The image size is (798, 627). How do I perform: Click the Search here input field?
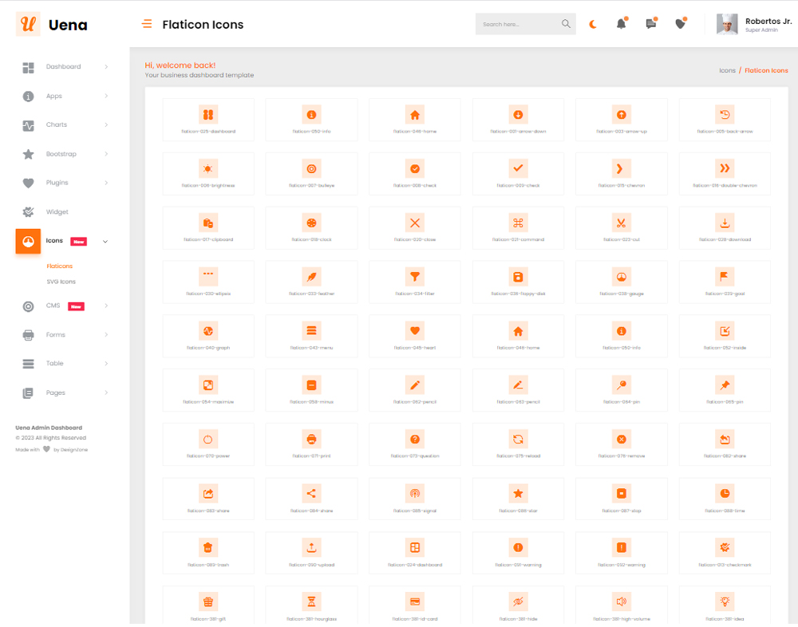click(519, 24)
